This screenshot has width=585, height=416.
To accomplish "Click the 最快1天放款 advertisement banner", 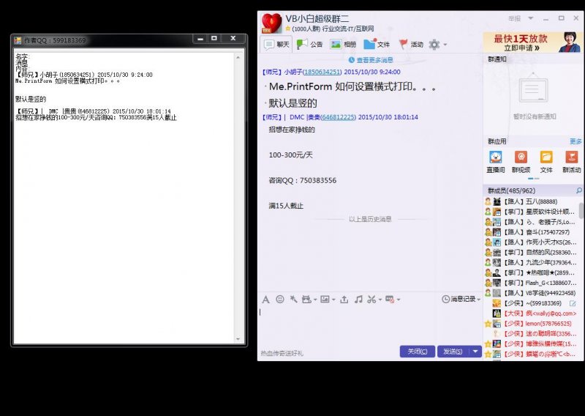I will [533, 42].
